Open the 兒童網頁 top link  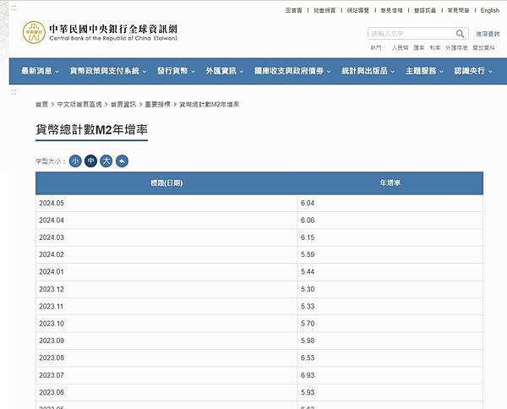coord(324,10)
